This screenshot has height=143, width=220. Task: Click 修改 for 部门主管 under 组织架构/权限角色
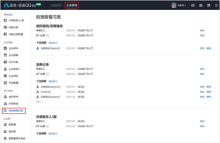click(x=202, y=35)
